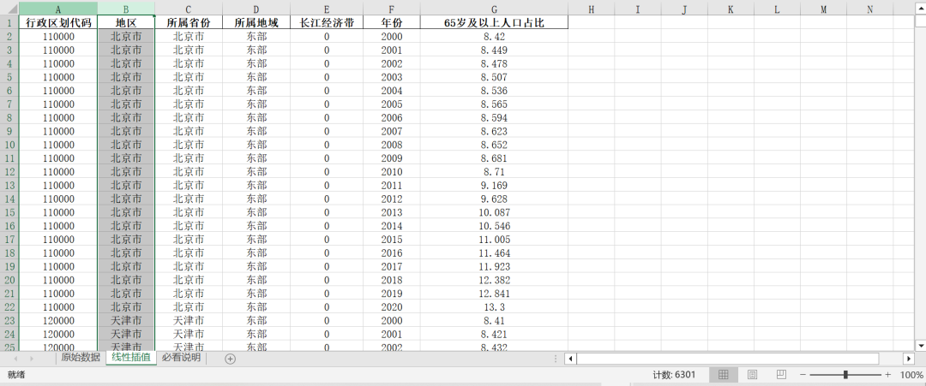This screenshot has width=926, height=386.
Task: Select column G header
Action: pyautogui.click(x=494, y=9)
